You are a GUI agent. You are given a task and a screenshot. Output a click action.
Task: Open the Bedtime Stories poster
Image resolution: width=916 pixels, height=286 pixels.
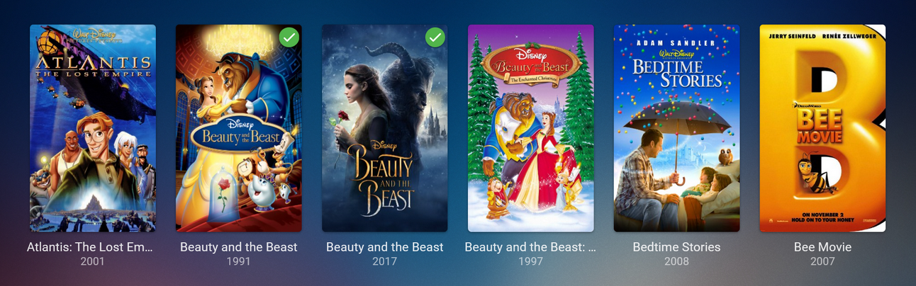click(676, 128)
